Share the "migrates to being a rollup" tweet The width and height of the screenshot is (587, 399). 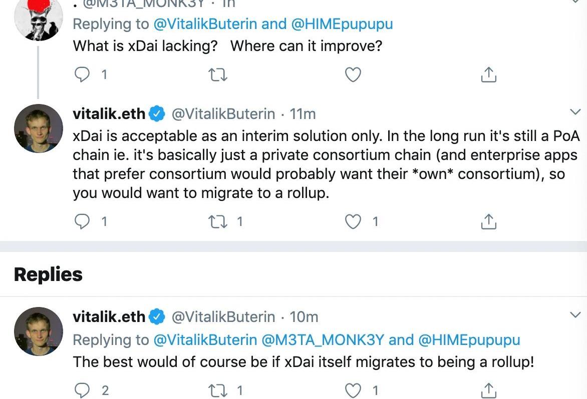pyautogui.click(x=488, y=390)
